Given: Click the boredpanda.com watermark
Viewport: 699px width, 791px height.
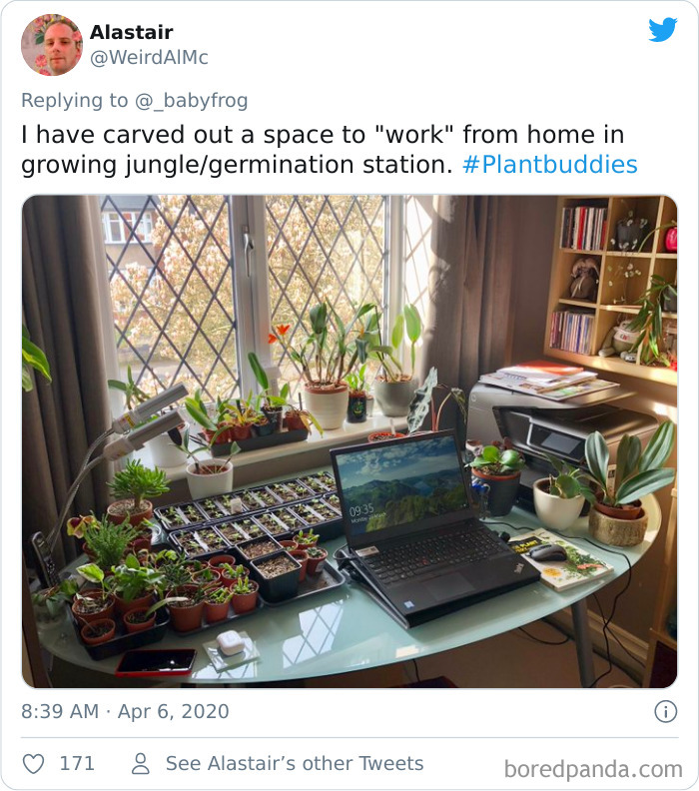Looking at the screenshot, I should [x=593, y=769].
